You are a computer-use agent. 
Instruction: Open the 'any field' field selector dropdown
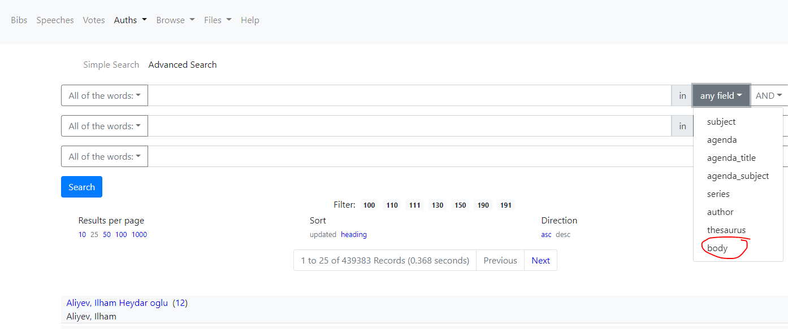720,95
